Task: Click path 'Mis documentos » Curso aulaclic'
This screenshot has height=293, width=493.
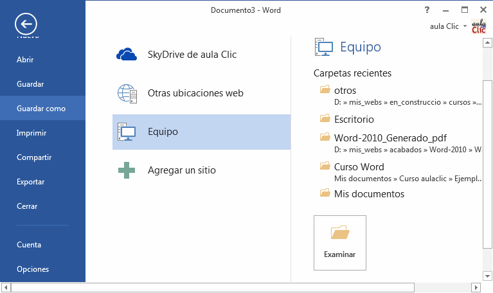Action: pos(408,179)
